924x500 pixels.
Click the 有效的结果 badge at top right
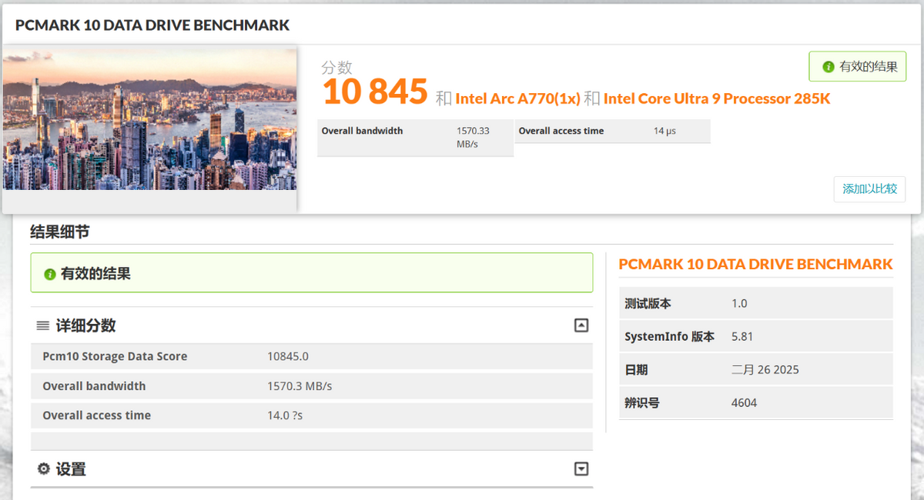pyautogui.click(x=858, y=67)
